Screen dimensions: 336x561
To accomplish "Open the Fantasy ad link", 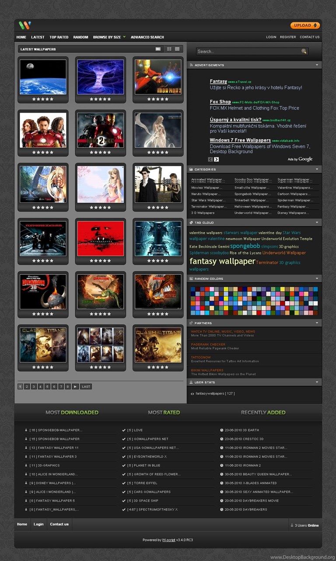I will coord(218,82).
